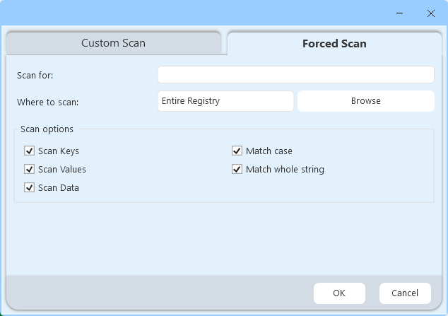Click the Entire Registry location field

click(225, 101)
